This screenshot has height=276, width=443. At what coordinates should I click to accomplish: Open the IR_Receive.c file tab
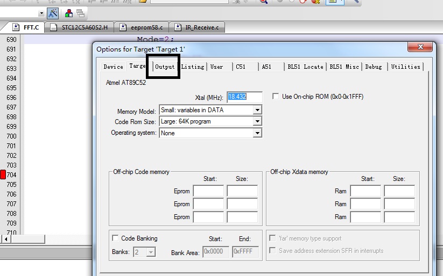pyautogui.click(x=197, y=27)
